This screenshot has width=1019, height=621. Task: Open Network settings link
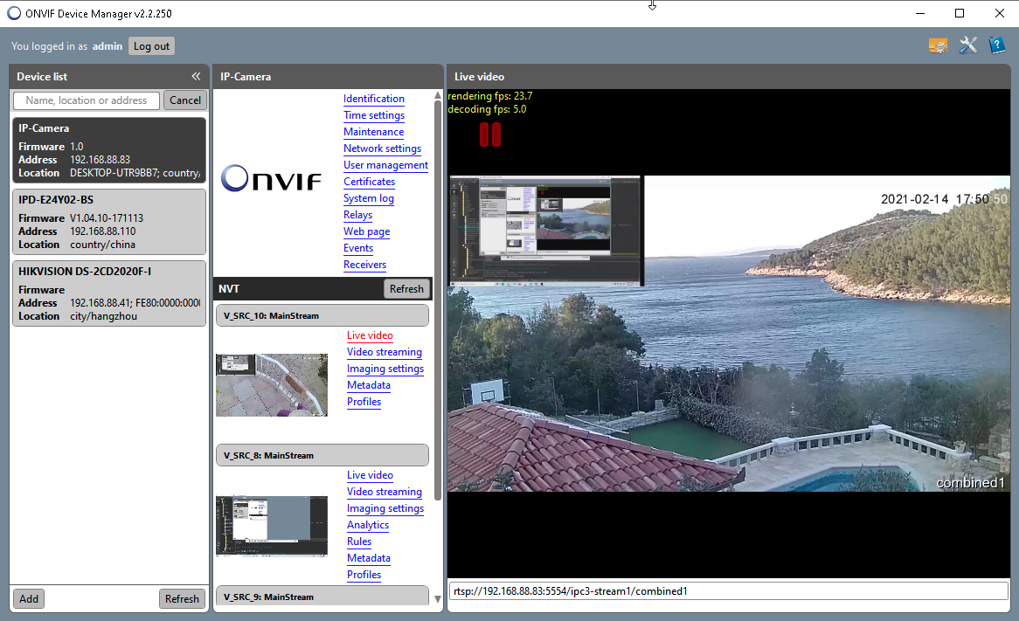point(382,148)
